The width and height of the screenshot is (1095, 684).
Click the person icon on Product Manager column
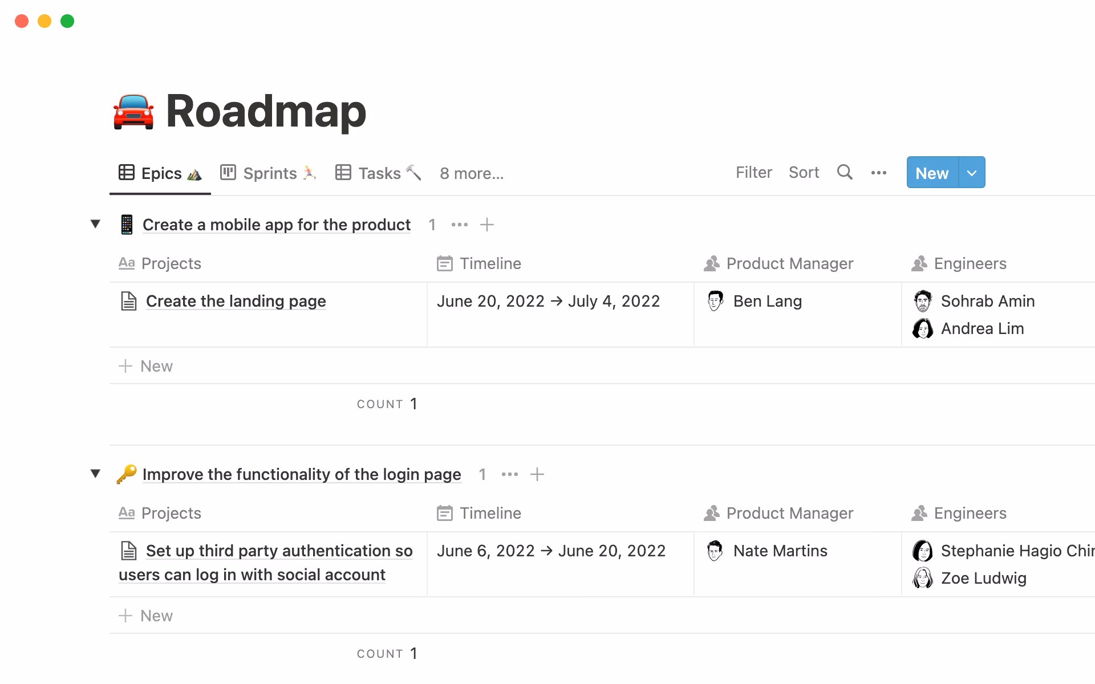[x=711, y=263]
